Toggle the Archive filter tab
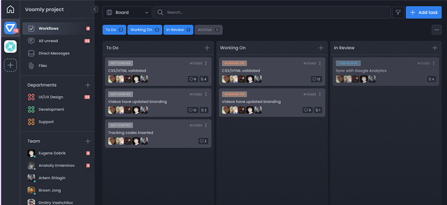Viewport: 447px width, 205px height. (208, 30)
